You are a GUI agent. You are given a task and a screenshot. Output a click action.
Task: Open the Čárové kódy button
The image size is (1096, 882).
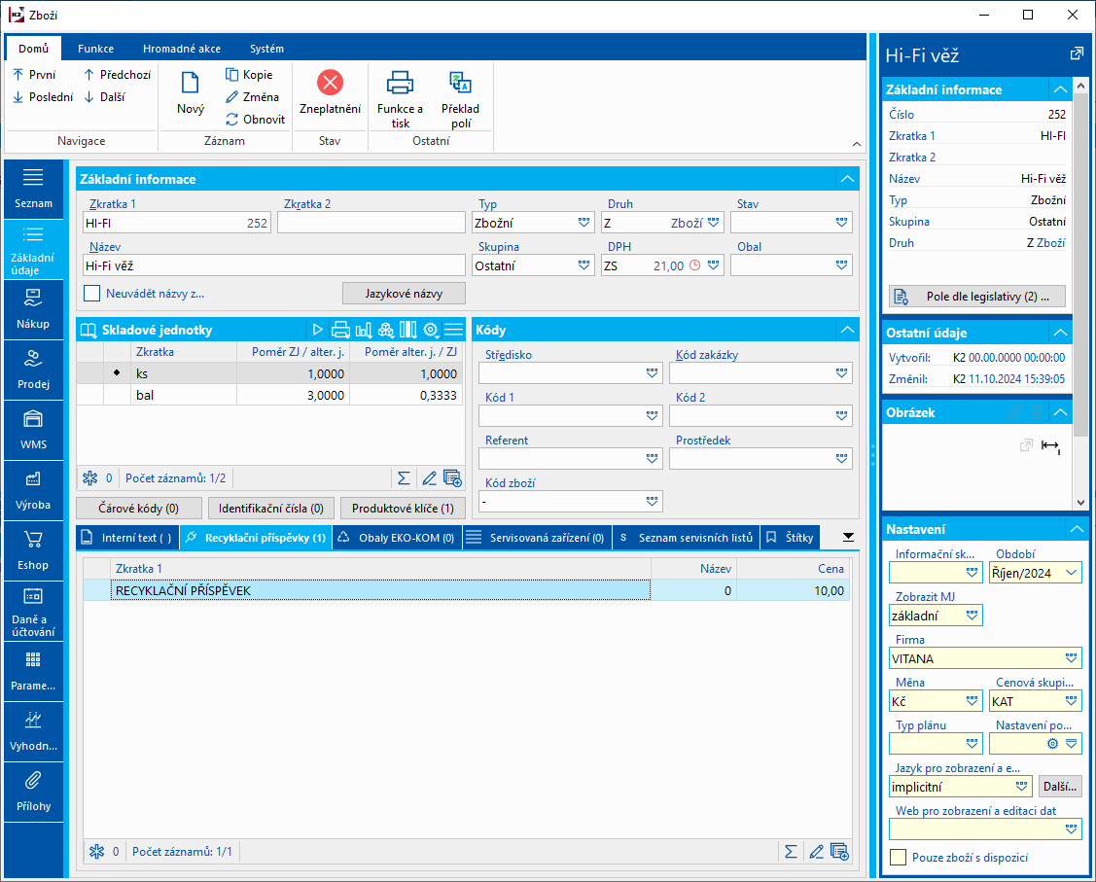pos(139,508)
